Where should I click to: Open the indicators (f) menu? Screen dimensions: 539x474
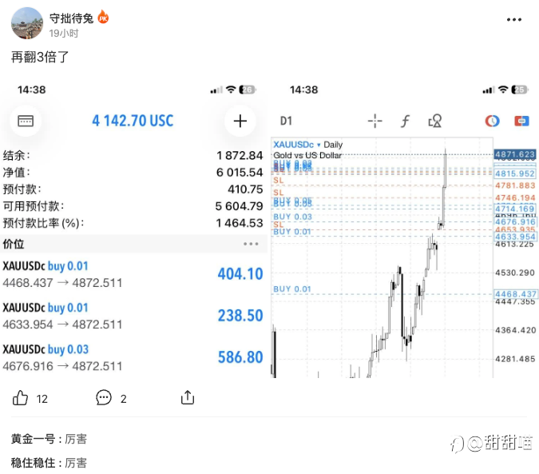point(405,121)
